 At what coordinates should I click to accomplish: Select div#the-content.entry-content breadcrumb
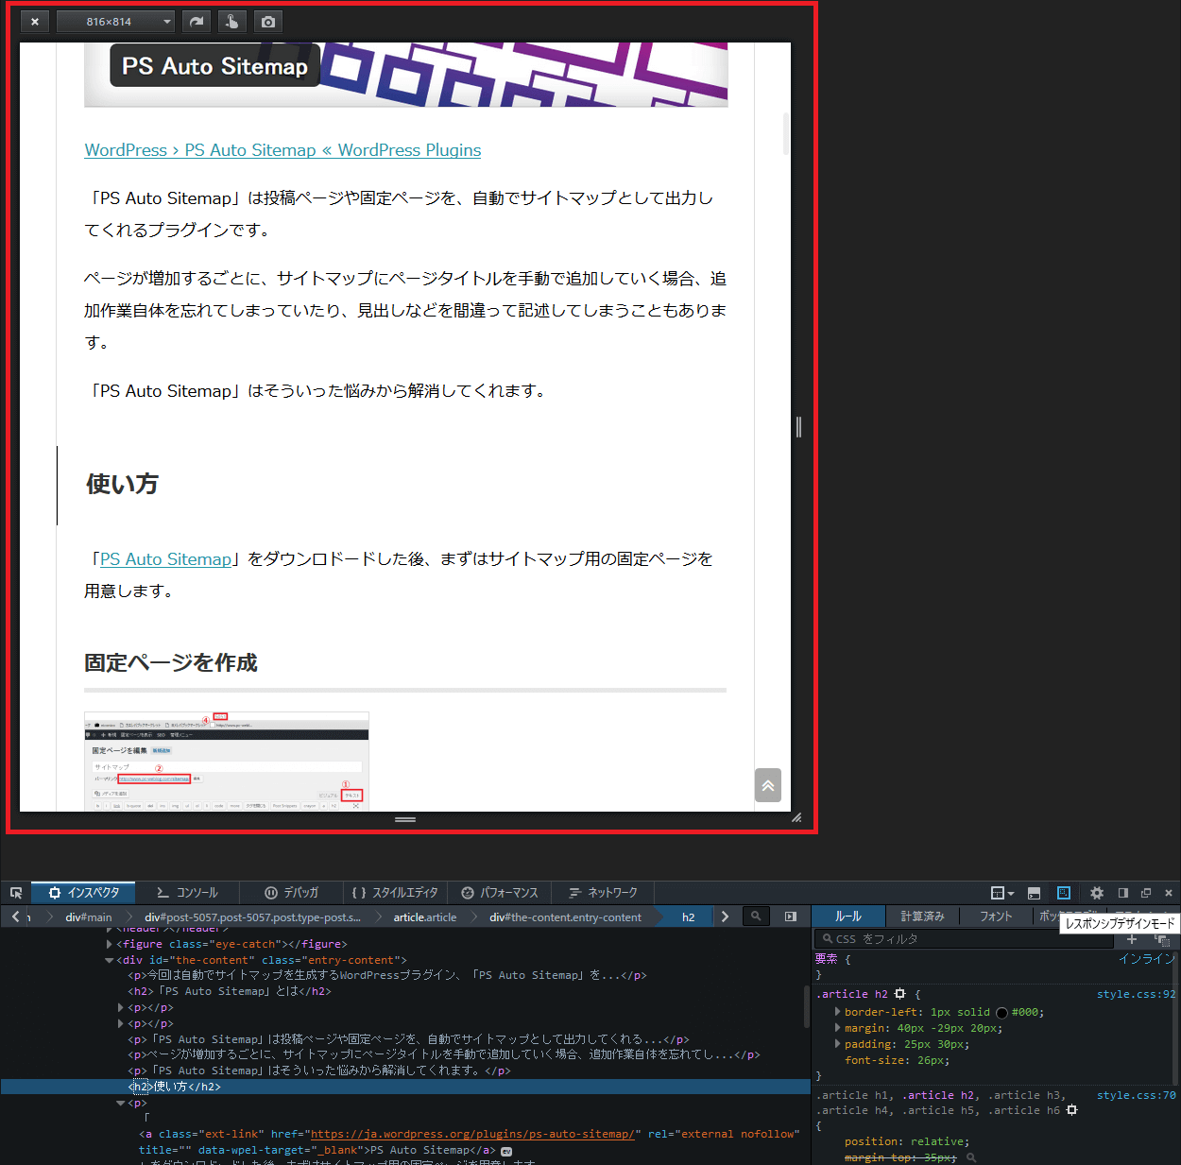[565, 917]
